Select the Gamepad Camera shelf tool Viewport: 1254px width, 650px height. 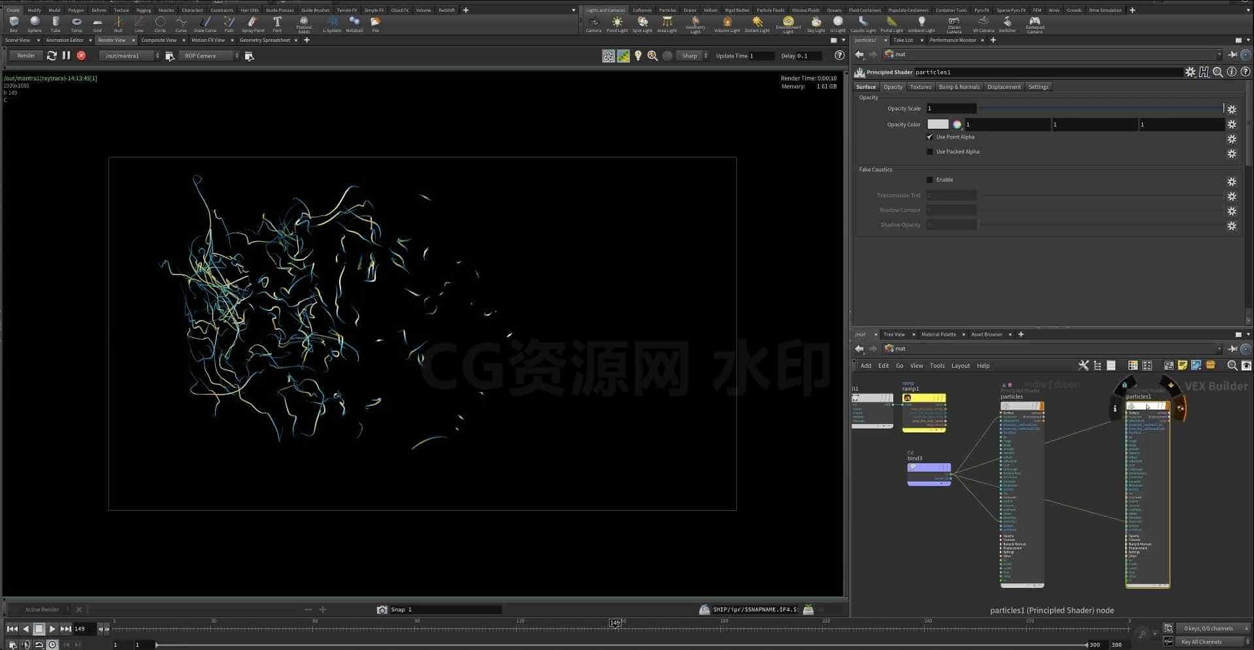point(1034,24)
